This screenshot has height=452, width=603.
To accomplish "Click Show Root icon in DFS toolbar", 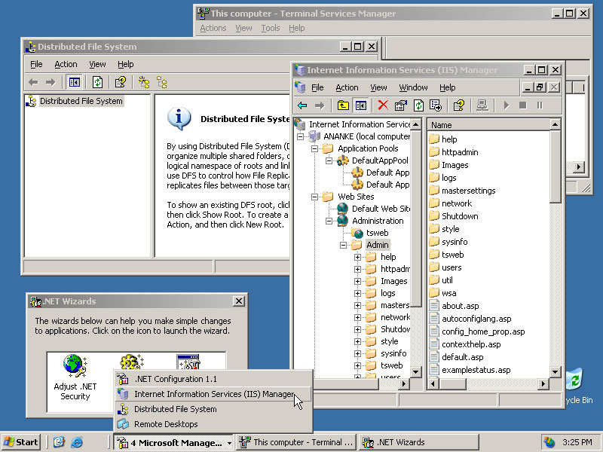I will pyautogui.click(x=161, y=82).
